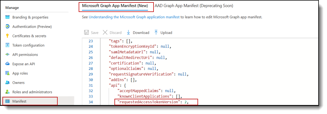Click the Expose an API cloud icon

click(7, 64)
